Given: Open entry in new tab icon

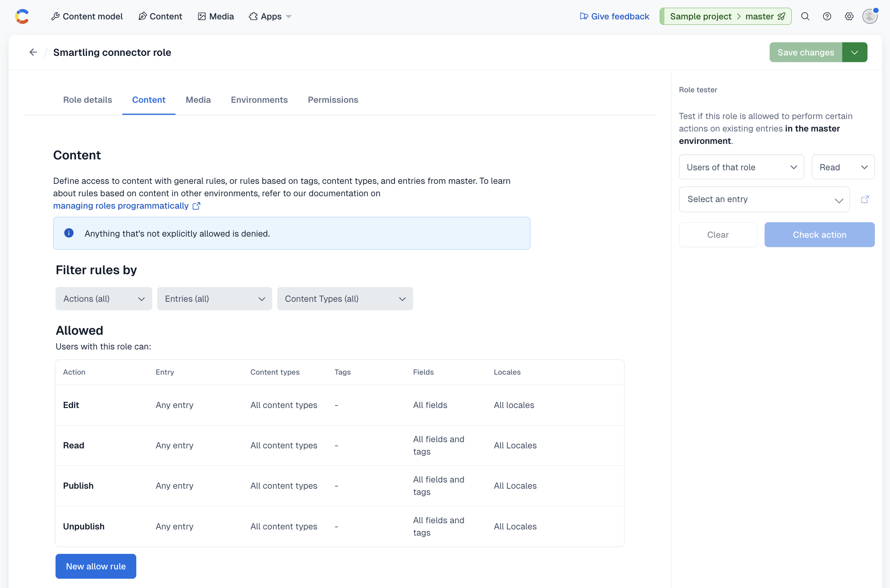Looking at the screenshot, I should (865, 199).
